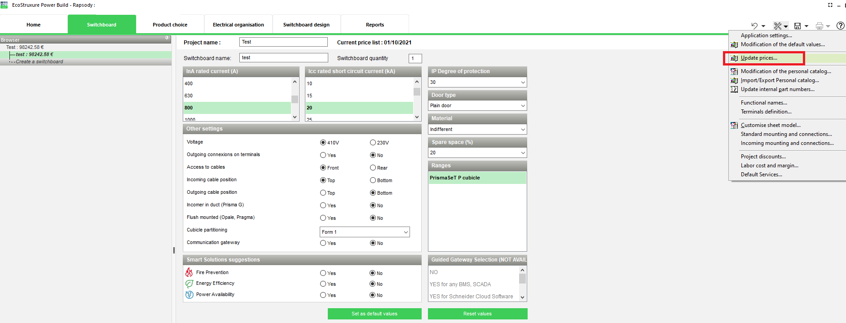
Task: Open IP Degree of protection dropdown
Action: coord(477,82)
